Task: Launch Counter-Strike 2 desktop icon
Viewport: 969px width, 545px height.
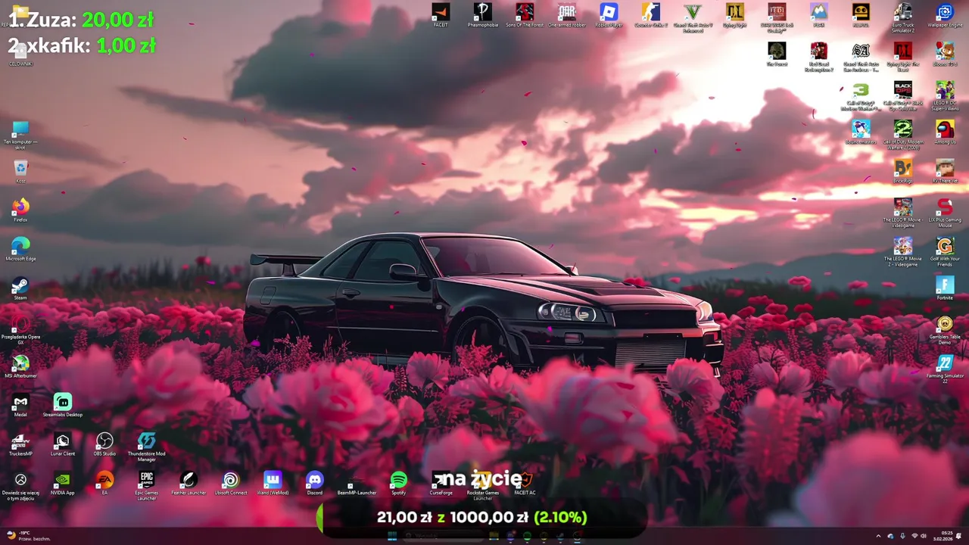Action: point(651,15)
